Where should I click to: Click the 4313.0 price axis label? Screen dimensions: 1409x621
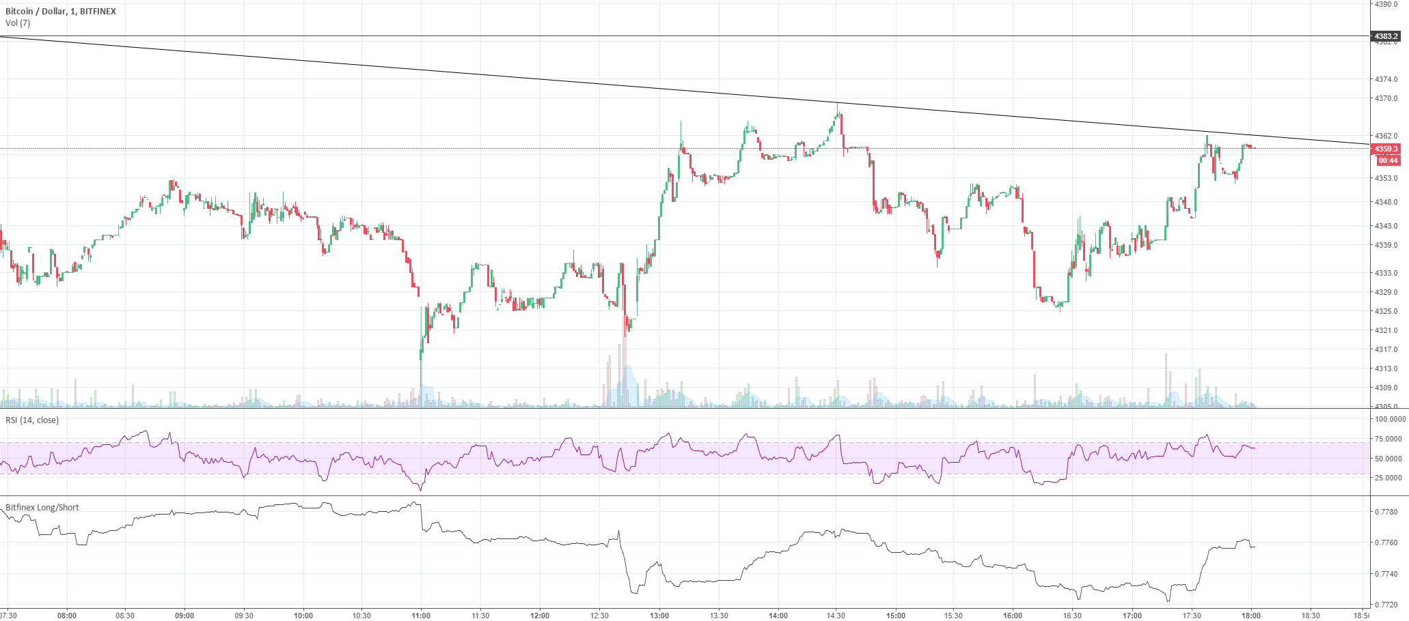(x=1386, y=369)
